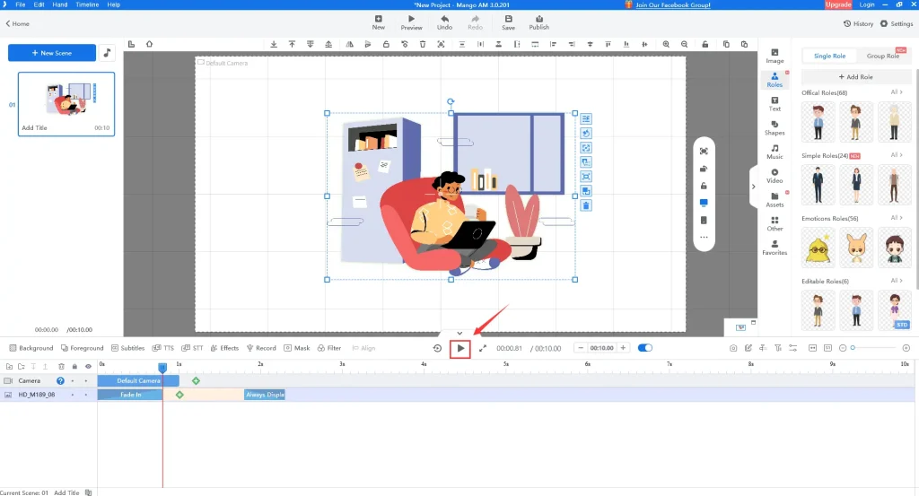919x496 pixels.
Task: Click the Publish icon
Action: click(538, 22)
